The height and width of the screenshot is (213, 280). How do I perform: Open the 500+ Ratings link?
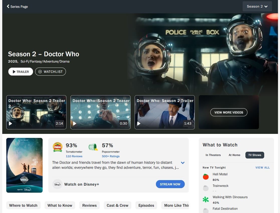click(111, 156)
